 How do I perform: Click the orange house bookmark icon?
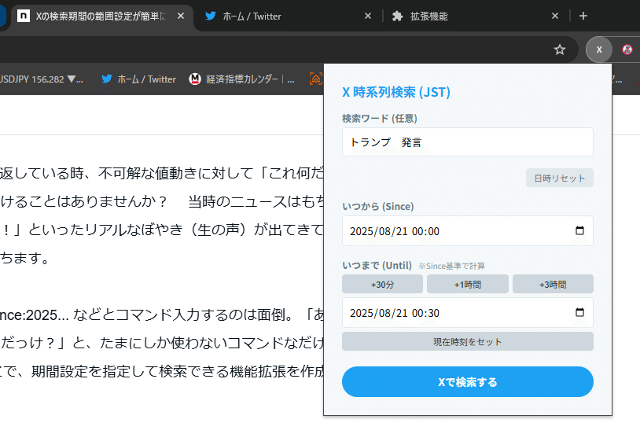316,79
